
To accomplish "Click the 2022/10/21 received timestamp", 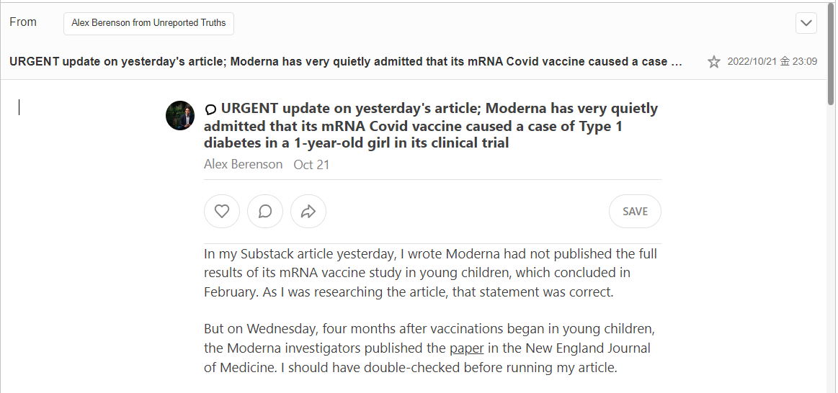I will click(x=772, y=62).
